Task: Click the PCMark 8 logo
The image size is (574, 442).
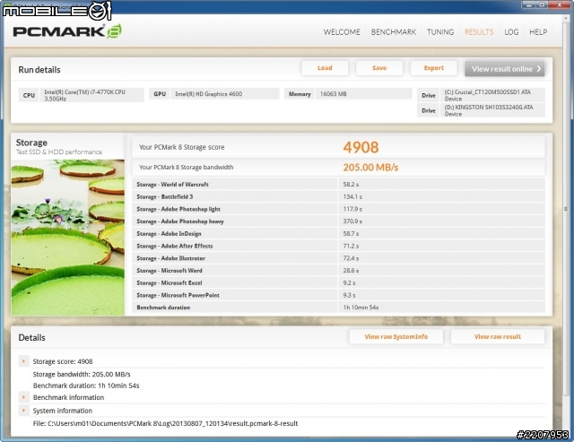Action: (x=67, y=31)
